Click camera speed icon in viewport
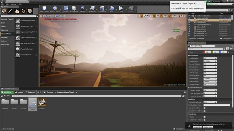This screenshot has height=131, width=234. [x=180, y=16]
